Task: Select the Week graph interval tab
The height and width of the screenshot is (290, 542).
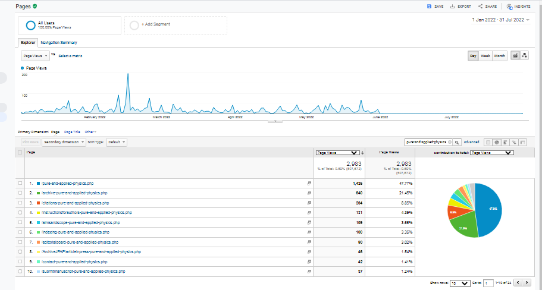Action: [485, 56]
